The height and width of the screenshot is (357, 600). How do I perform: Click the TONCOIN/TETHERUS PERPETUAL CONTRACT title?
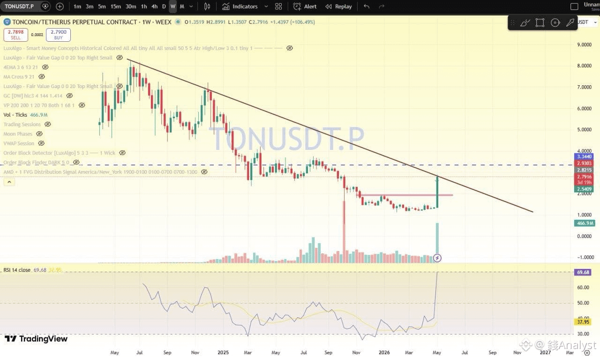75,22
